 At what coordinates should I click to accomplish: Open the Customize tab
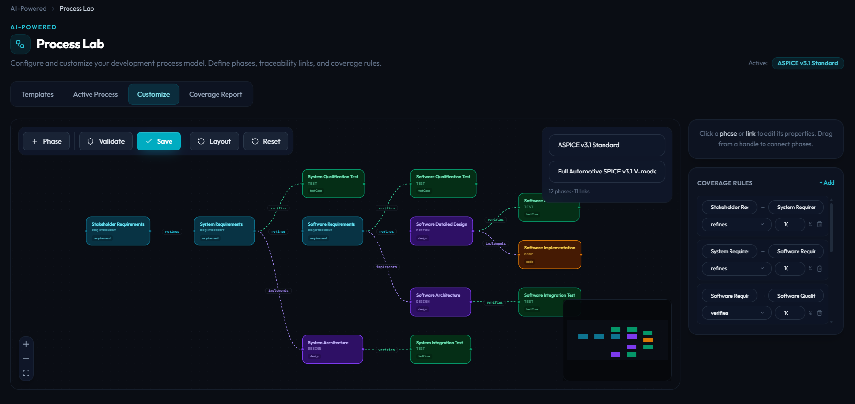(154, 94)
